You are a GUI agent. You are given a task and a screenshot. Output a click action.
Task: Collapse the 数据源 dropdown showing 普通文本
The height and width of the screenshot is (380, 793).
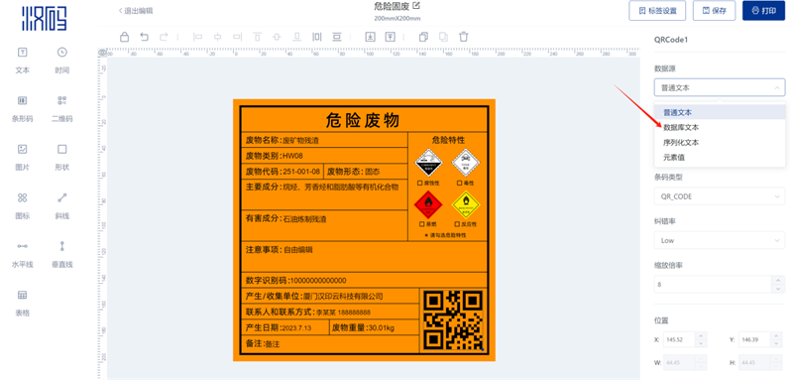[x=720, y=87]
